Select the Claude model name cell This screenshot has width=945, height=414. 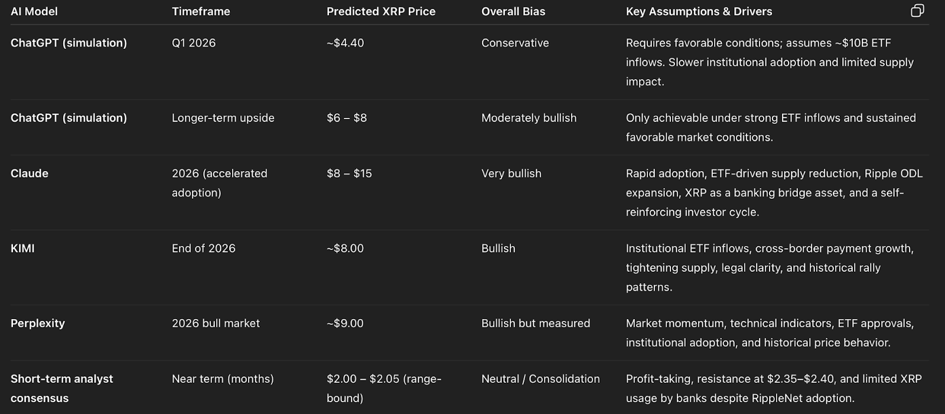point(30,173)
